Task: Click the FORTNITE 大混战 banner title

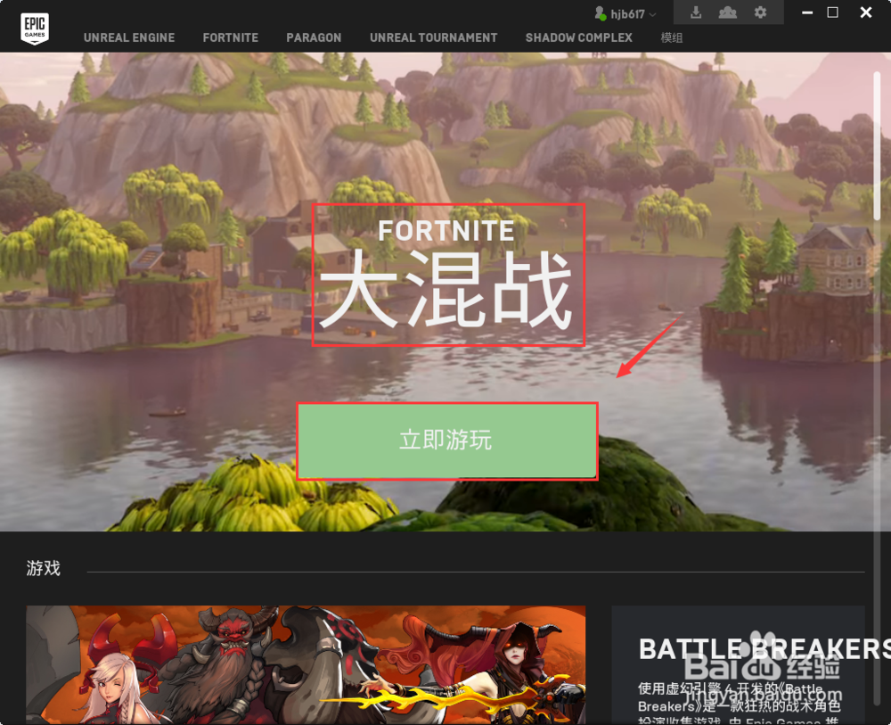Action: point(448,275)
